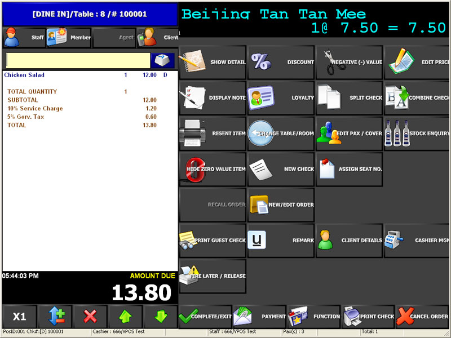The image size is (451, 338).
Task: Click green down arrow to move selection
Action: click(161, 317)
